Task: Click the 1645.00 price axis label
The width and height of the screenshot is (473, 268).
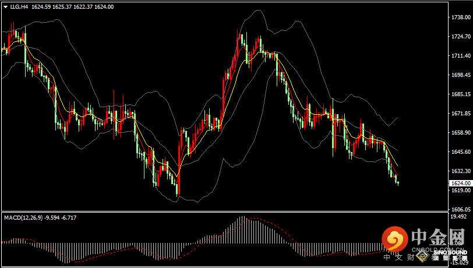Action: click(461, 152)
